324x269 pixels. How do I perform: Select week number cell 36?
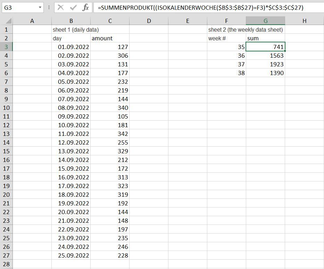tap(226, 56)
